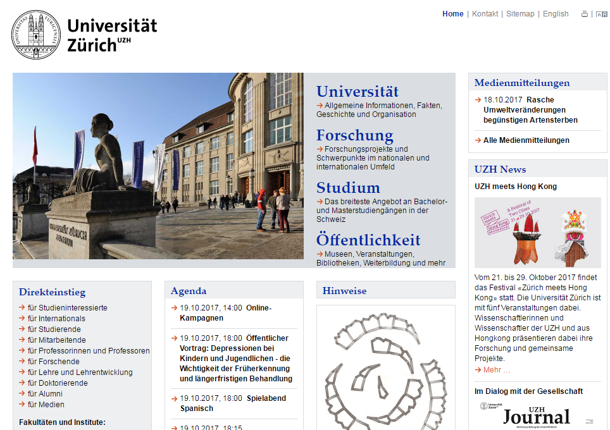Open the Home navigation link
This screenshot has height=430, width=610.
pyautogui.click(x=452, y=14)
